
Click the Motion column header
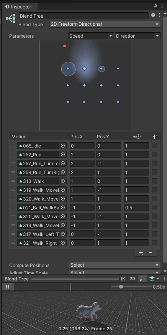tap(19, 137)
